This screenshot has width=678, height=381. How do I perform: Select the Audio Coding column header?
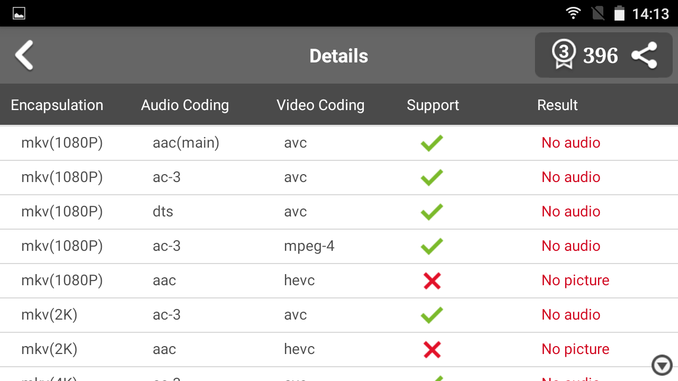click(x=185, y=105)
